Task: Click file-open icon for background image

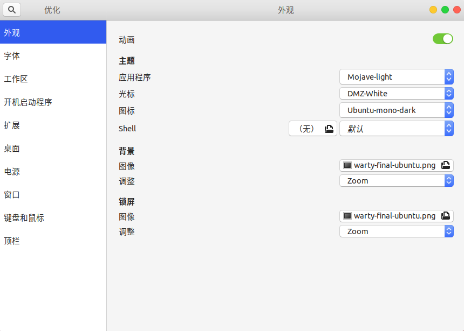Action: [446, 165]
